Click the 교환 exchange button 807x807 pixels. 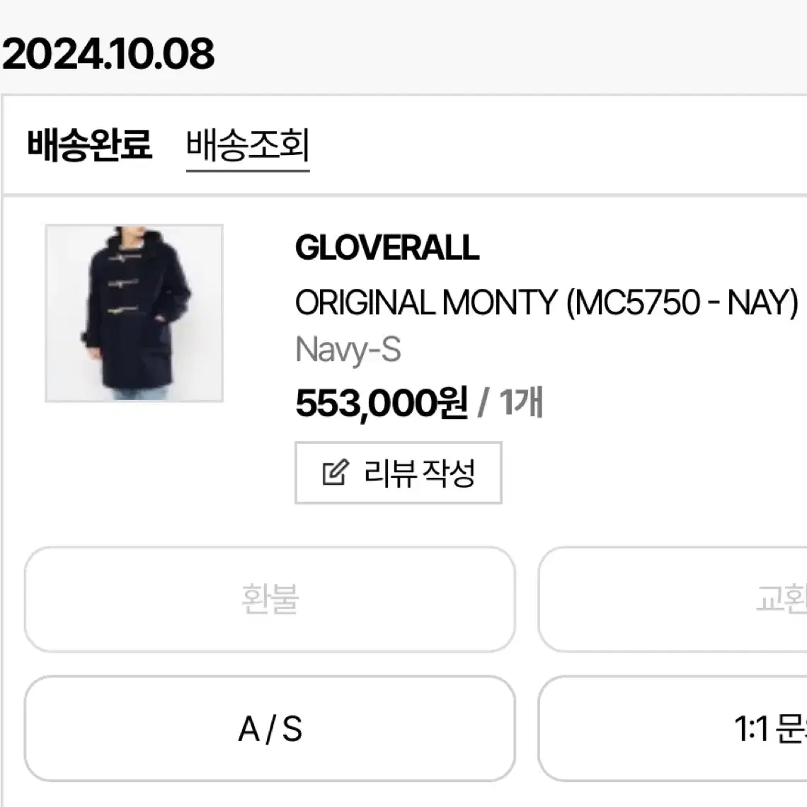pyautogui.click(x=672, y=599)
